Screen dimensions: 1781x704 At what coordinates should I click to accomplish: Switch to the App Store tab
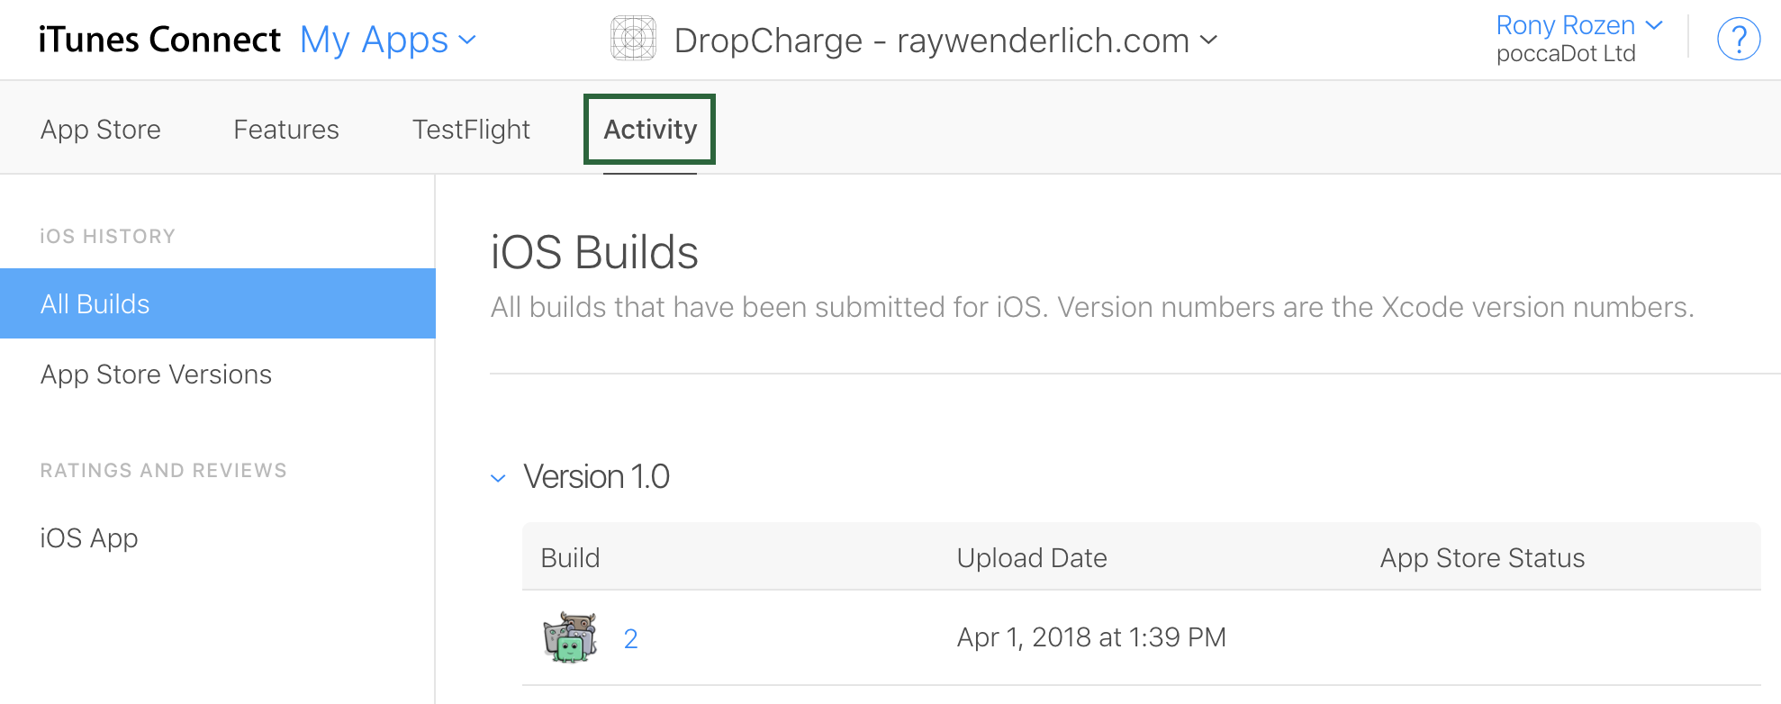click(100, 129)
